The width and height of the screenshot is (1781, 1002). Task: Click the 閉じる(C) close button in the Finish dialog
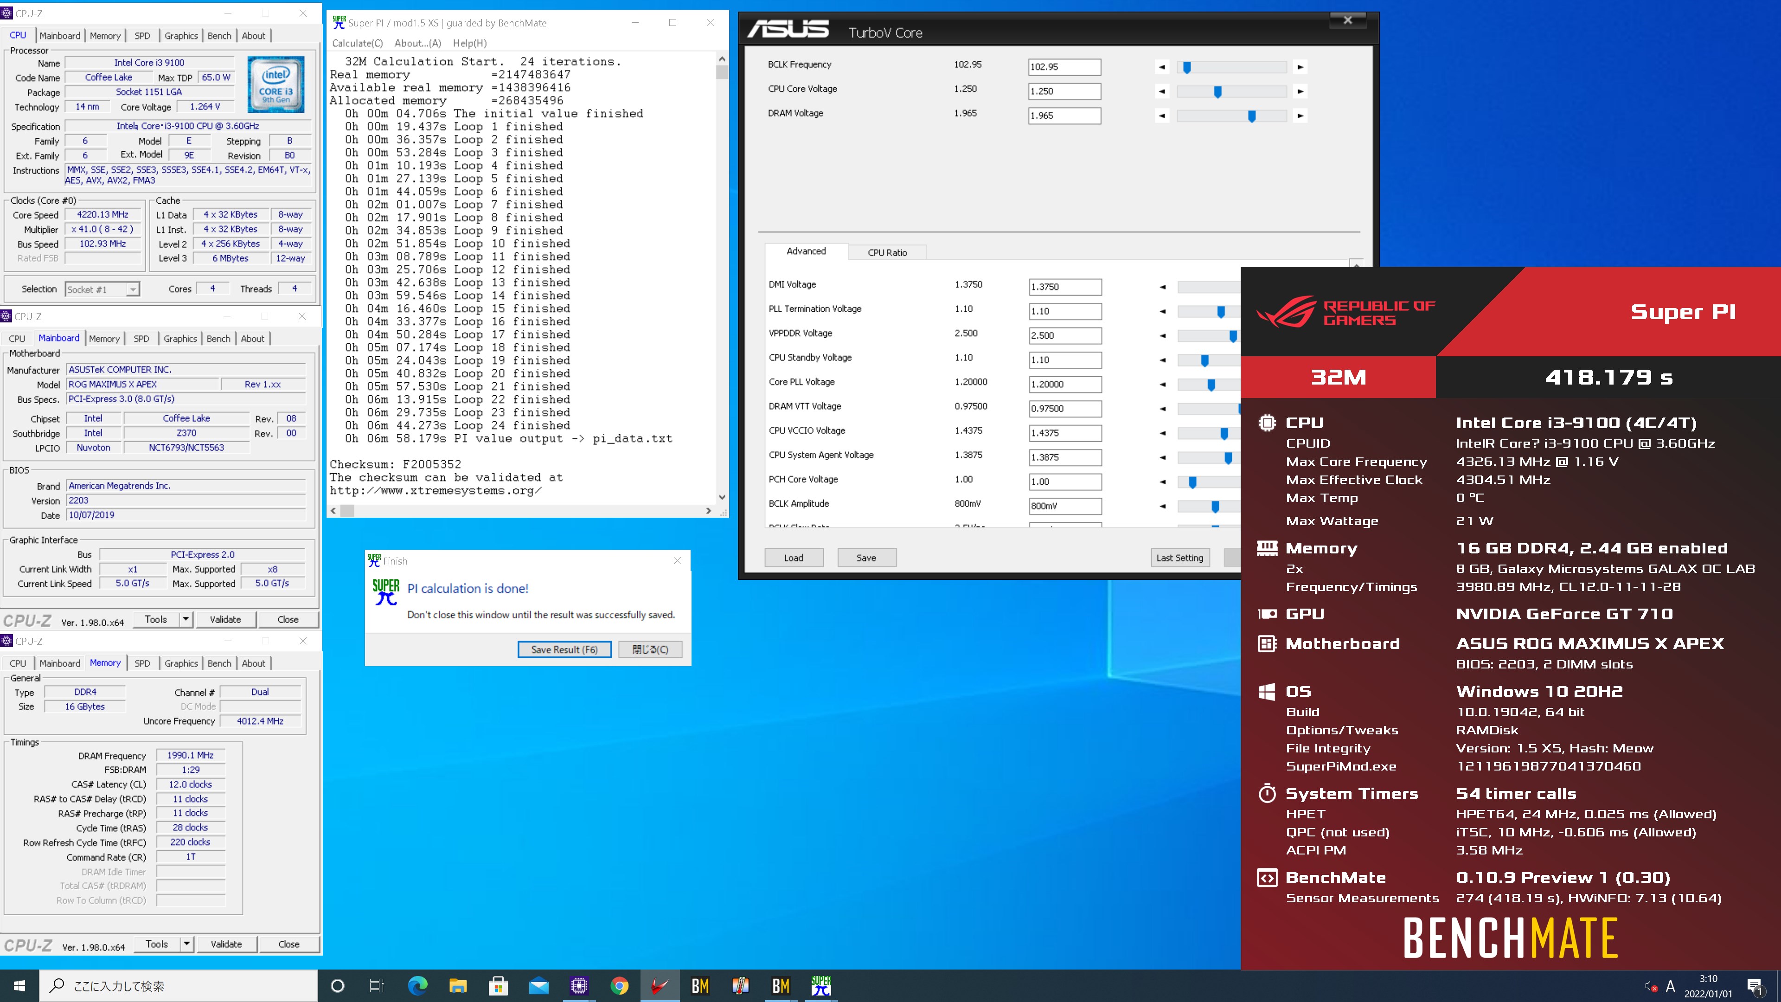point(650,649)
